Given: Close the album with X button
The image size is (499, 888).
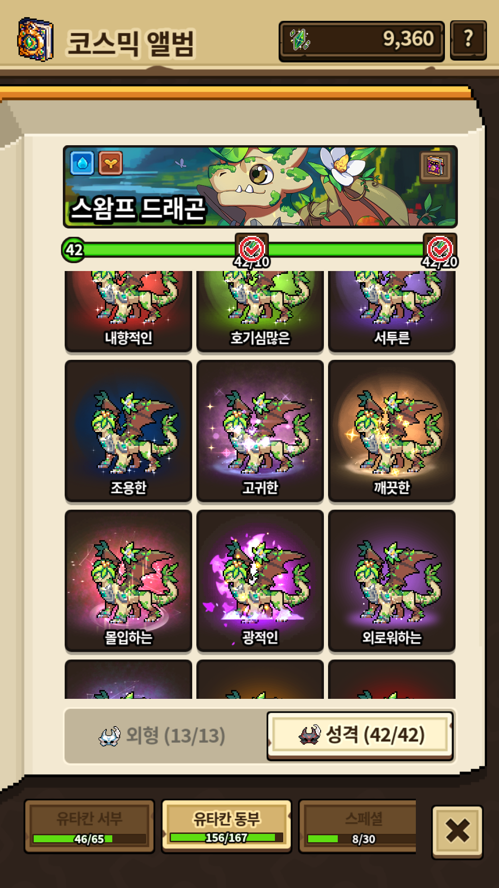Looking at the screenshot, I should (x=457, y=832).
